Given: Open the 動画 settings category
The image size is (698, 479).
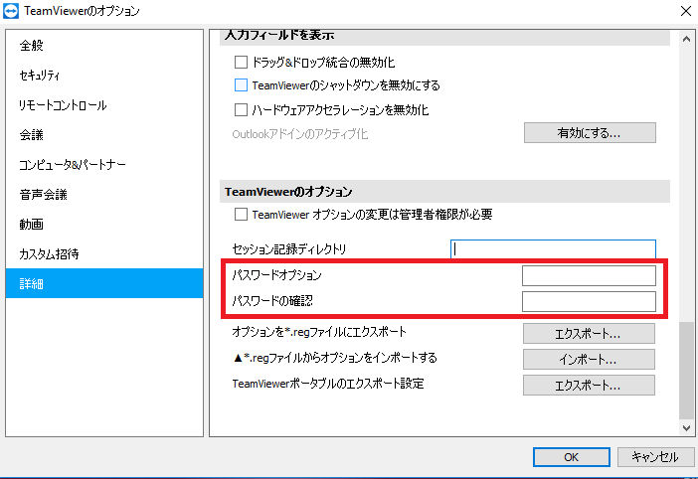Looking at the screenshot, I should 31,225.
